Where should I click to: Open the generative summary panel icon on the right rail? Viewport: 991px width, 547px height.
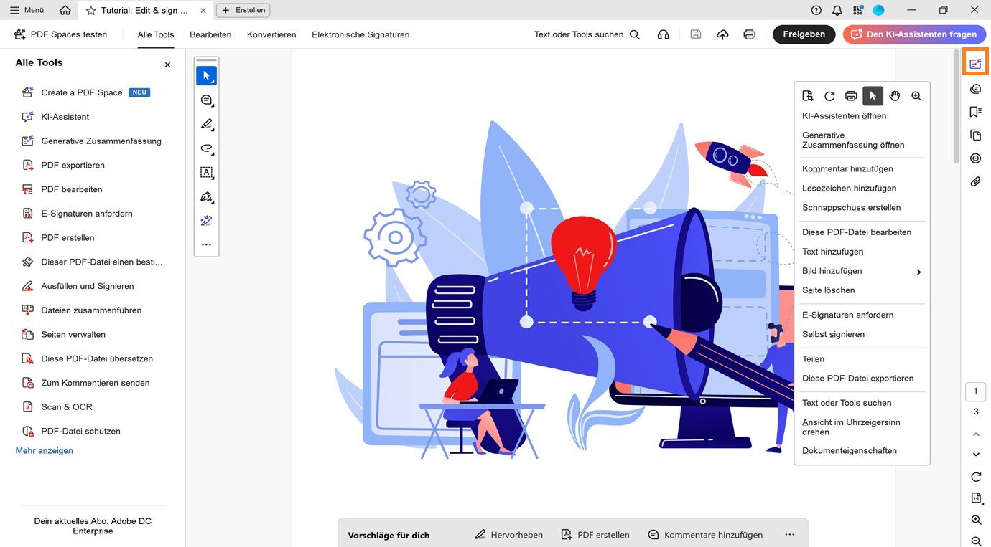click(975, 64)
